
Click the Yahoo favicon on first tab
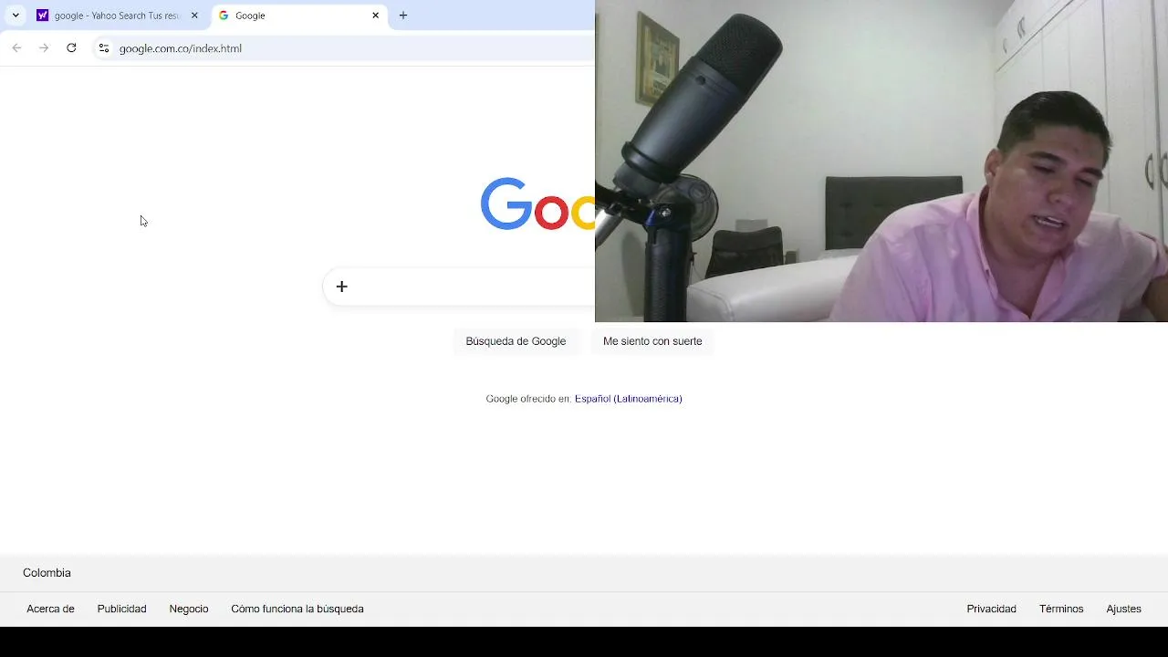[42, 16]
